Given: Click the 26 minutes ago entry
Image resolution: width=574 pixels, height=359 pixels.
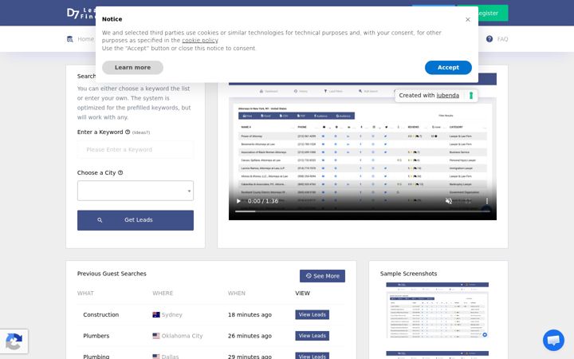Looking at the screenshot, I should coord(250,336).
